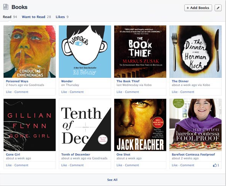This screenshot has width=226, height=186.
Task: Switch to the Want to Read tab
Action: point(36,17)
